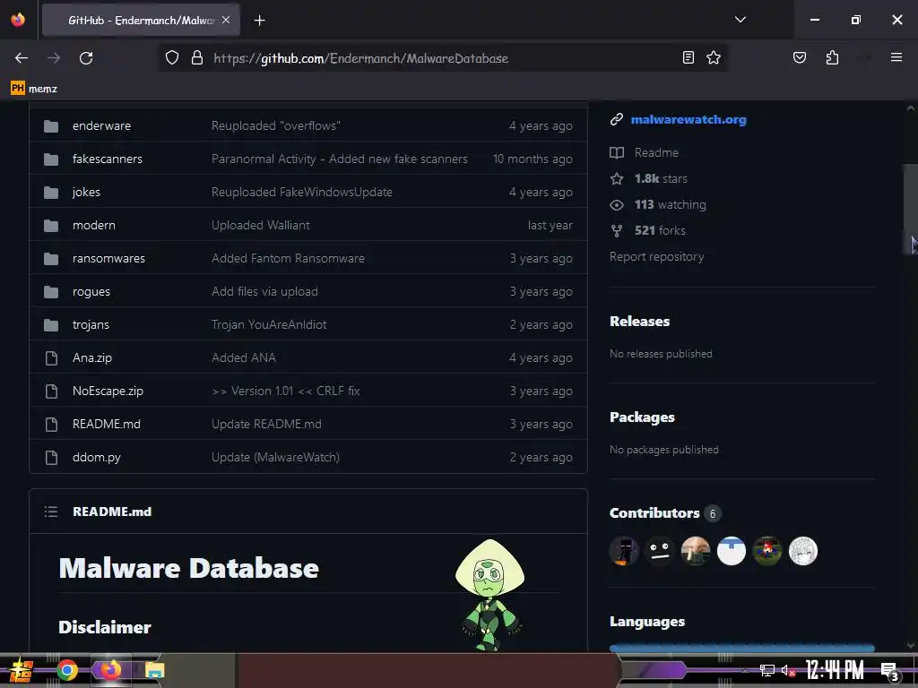
Task: Open the rogues folder
Action: (x=91, y=291)
